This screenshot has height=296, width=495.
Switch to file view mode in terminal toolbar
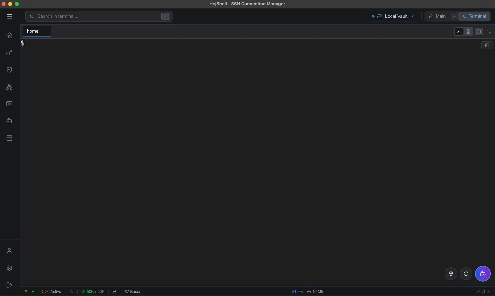tap(469, 31)
